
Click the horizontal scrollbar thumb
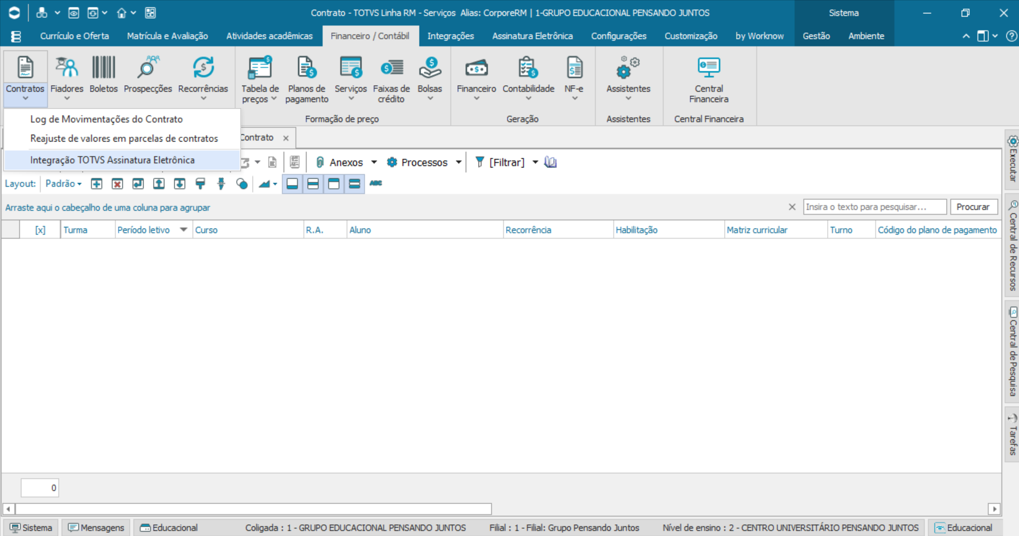tap(253, 509)
